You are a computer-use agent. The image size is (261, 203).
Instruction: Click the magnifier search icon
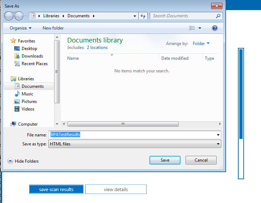[x=218, y=16]
